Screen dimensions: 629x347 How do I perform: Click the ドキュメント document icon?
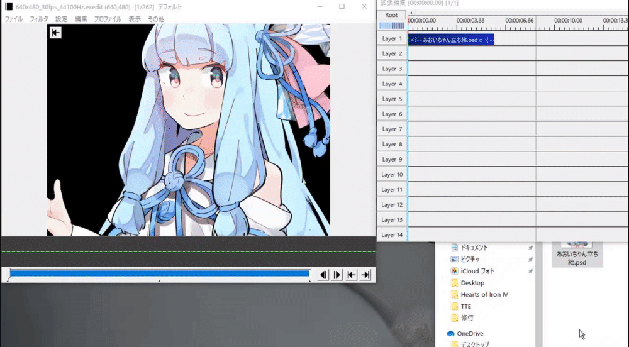point(454,248)
